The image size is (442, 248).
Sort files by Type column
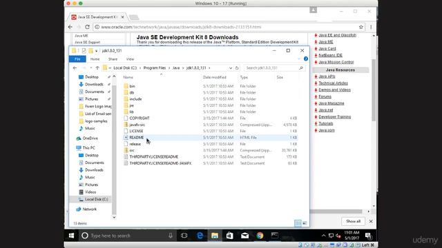coord(244,77)
